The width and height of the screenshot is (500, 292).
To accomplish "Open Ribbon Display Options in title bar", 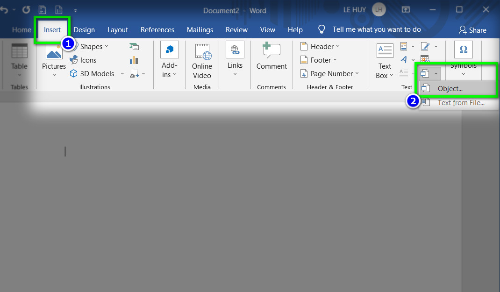I will tap(406, 10).
